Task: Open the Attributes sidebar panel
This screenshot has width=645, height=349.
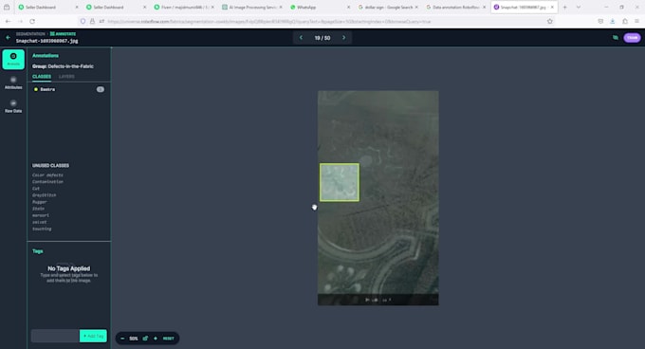Action: 13,83
